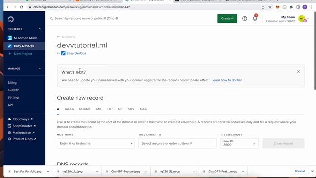Click New Project in sidebar
Image resolution: width=316 pixels, height=178 pixels.
click(x=20, y=54)
